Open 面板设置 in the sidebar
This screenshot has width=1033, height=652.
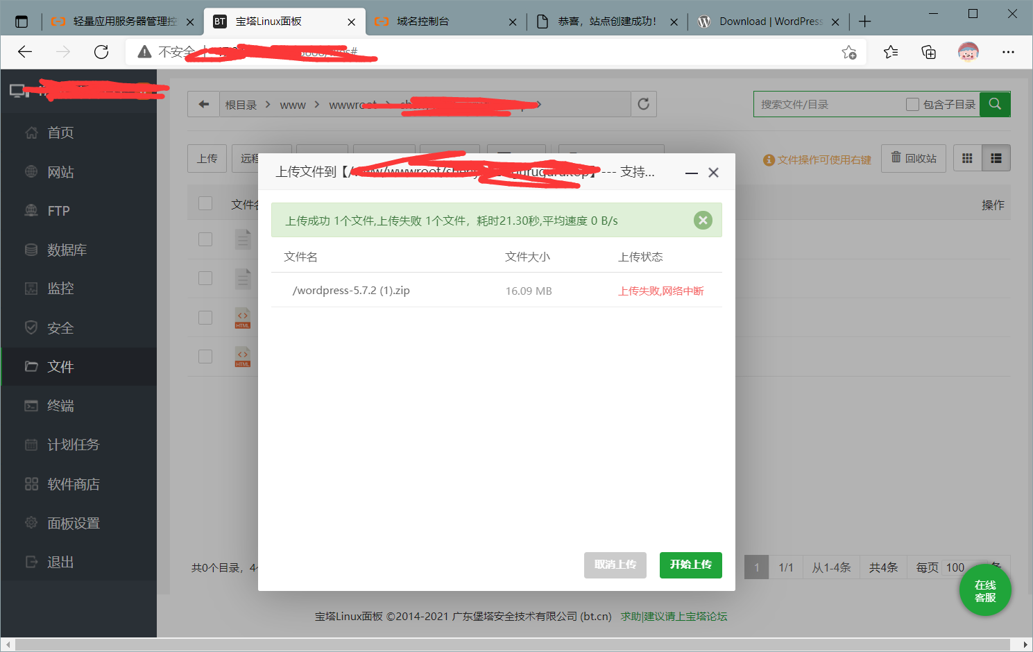(79, 523)
